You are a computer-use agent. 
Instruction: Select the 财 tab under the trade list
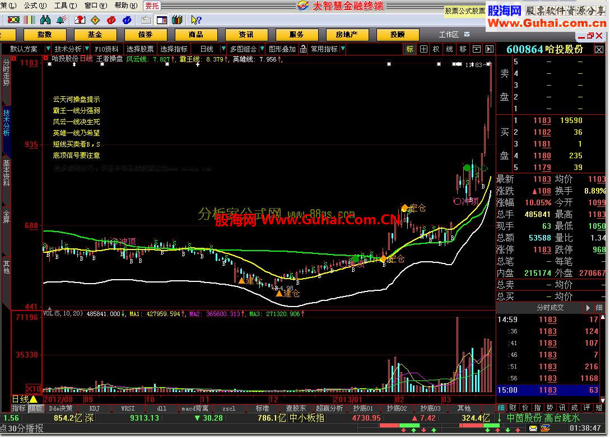tap(513, 408)
